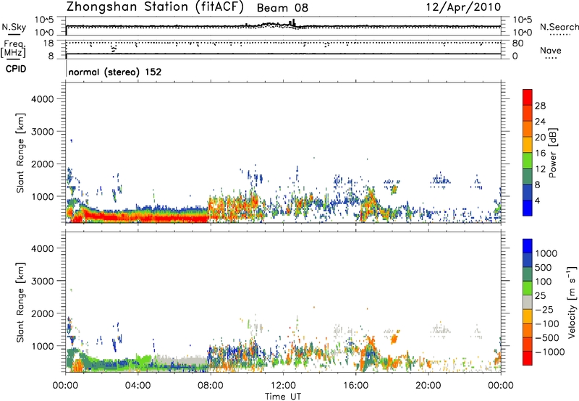Click the noise spike near 12:30 in sky panel
Screen dimensions: 579x401
(294, 22)
